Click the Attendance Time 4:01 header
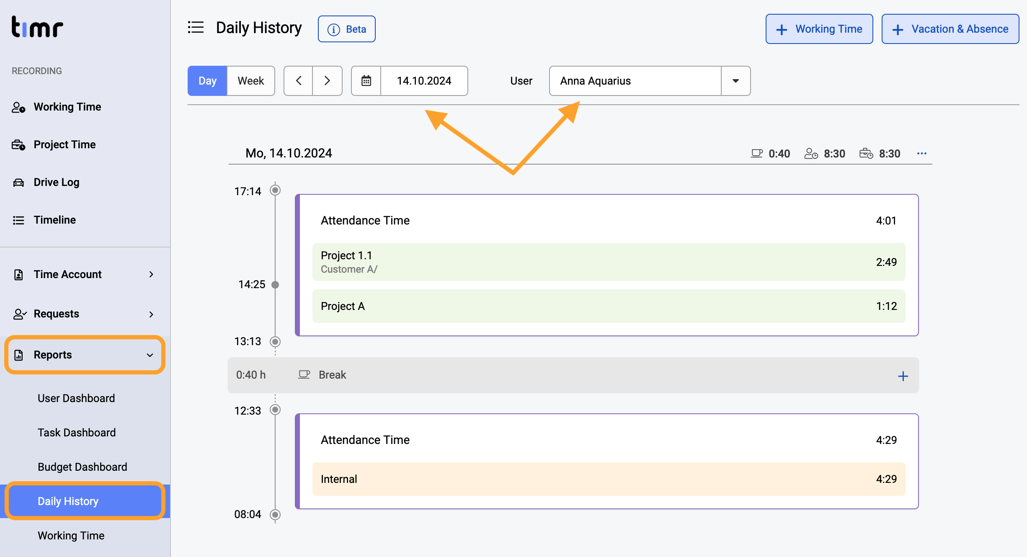Screen dimensions: 1027x557 point(609,221)
